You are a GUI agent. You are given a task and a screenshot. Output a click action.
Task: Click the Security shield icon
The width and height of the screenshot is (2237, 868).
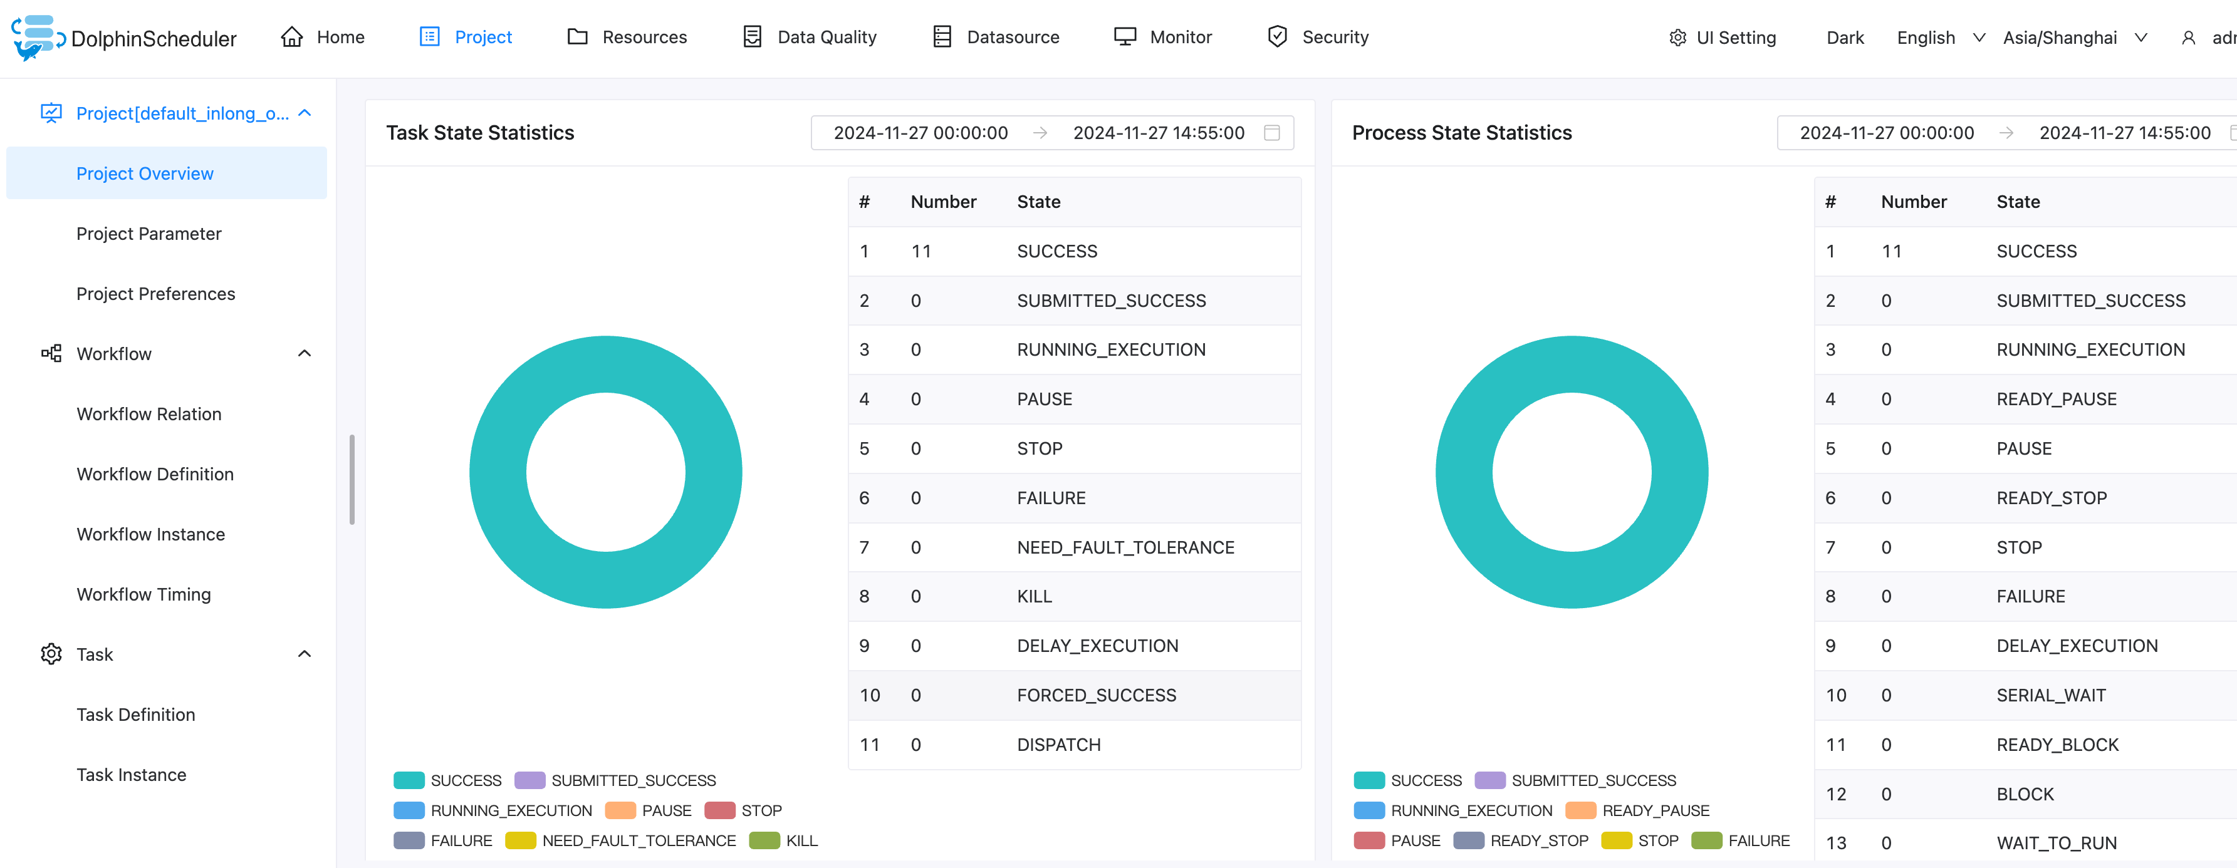[1276, 38]
